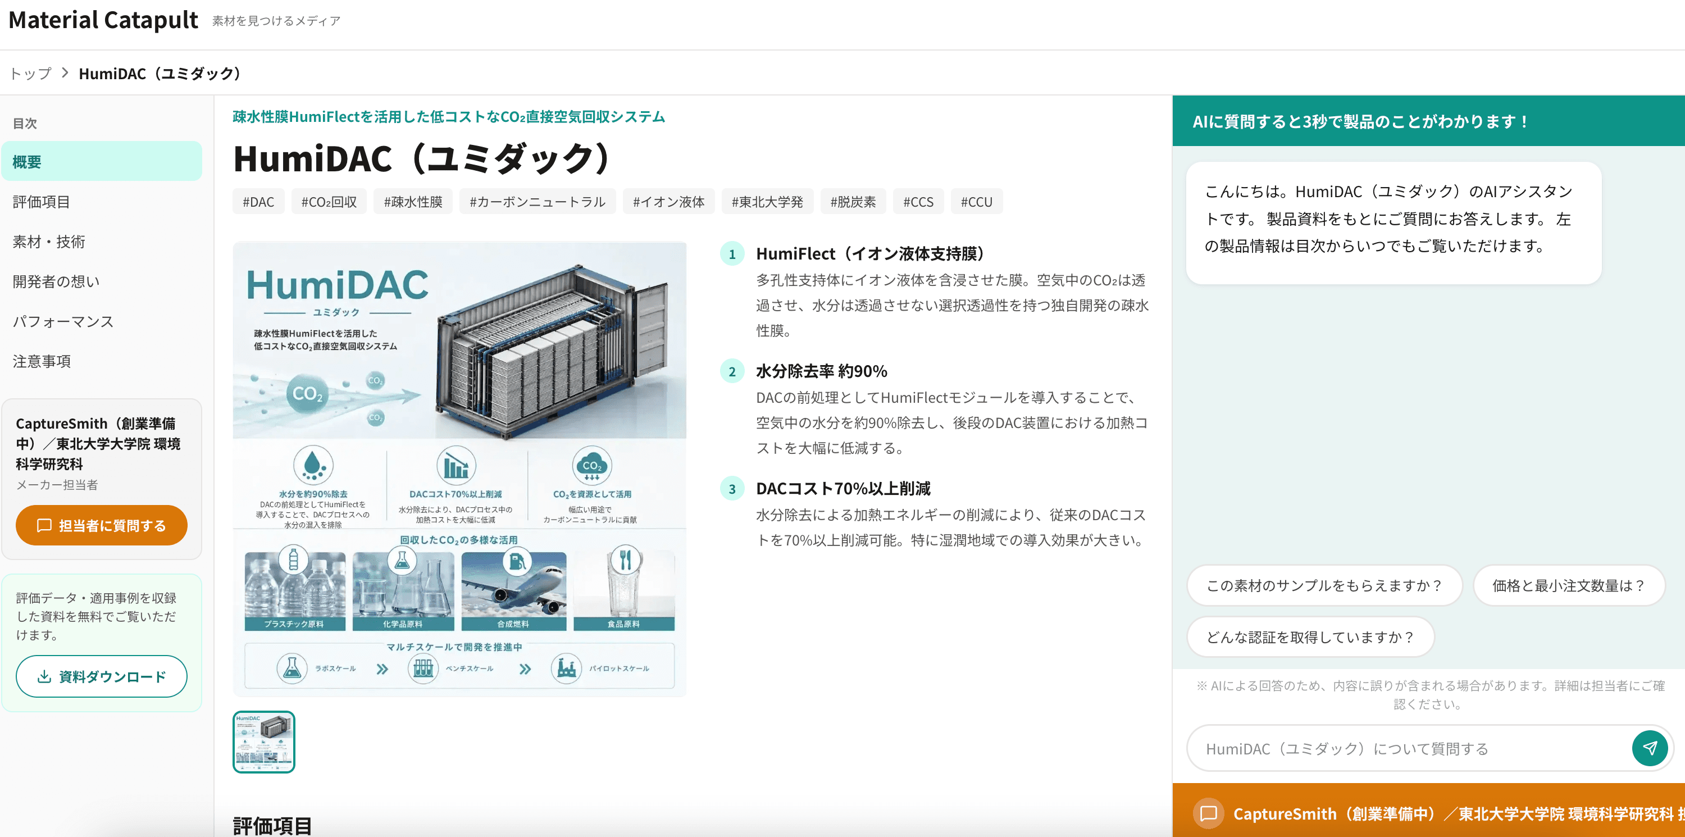
Task: Click the AIに質問すると3秒で chat header
Action: pos(1428,121)
